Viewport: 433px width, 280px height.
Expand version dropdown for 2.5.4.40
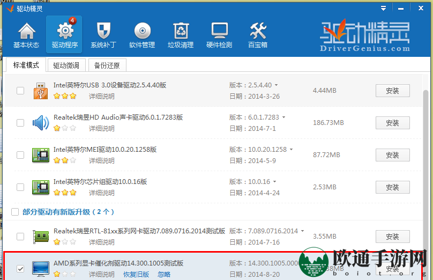point(276,85)
